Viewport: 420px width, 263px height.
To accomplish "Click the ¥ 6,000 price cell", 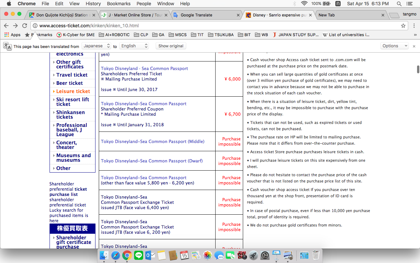I will pyautogui.click(x=229, y=79).
